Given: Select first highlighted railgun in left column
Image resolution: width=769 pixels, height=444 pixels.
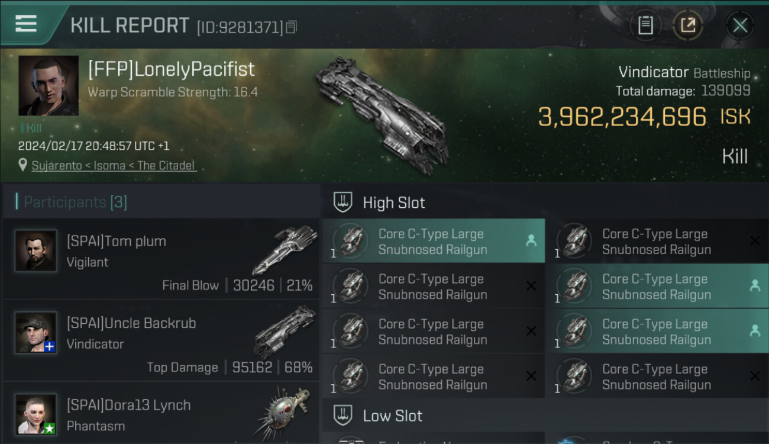Looking at the screenshot, I should 434,242.
